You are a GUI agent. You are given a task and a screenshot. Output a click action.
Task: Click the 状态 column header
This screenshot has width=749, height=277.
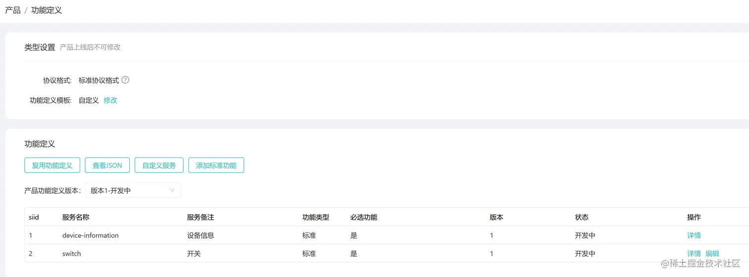582,217
